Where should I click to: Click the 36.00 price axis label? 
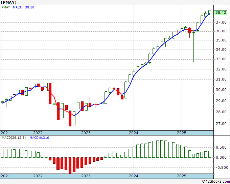[221, 31]
